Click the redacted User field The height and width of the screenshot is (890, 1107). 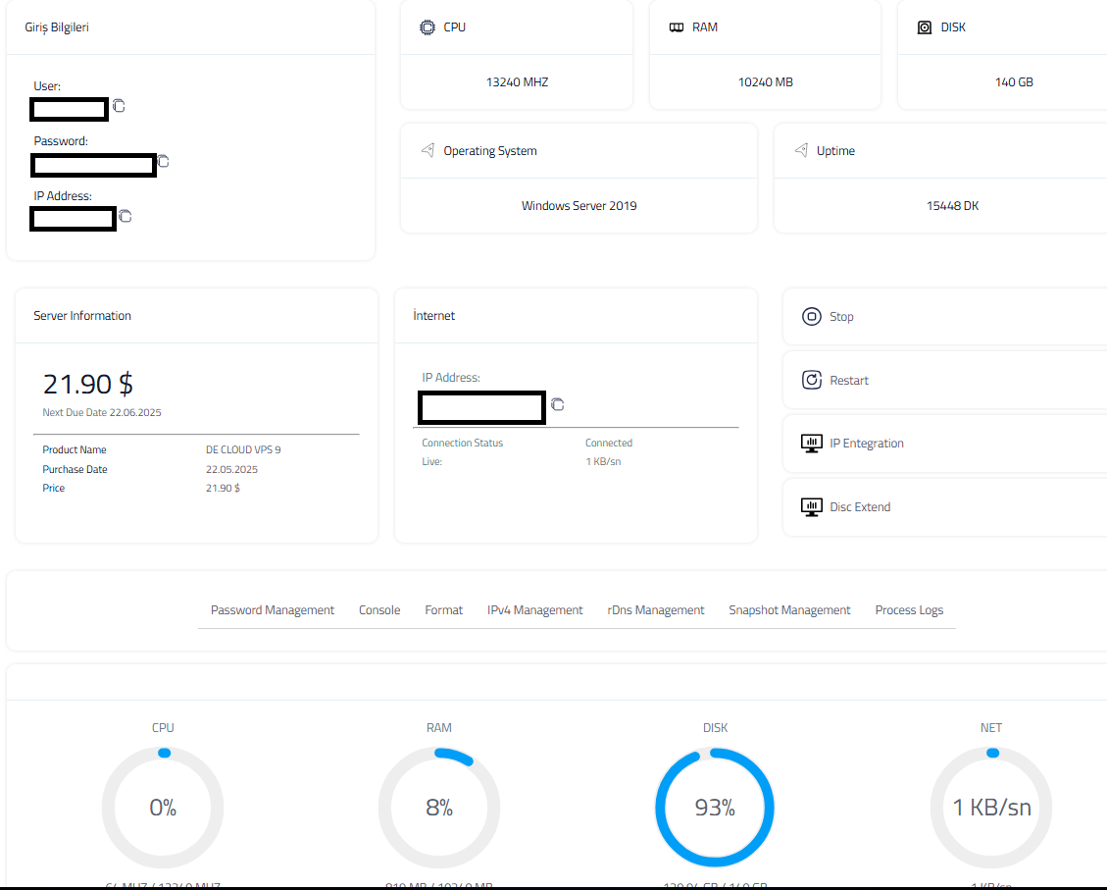point(70,110)
